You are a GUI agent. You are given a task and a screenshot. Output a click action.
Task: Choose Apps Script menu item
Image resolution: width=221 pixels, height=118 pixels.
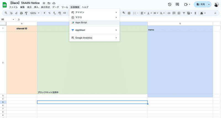(94, 22)
